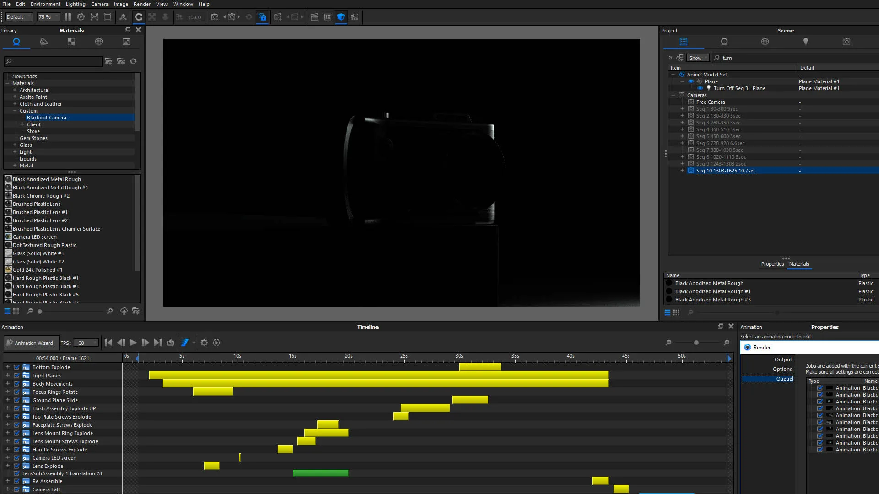Uncheck the Bottom Explode animation checkbox
The height and width of the screenshot is (494, 879).
click(x=16, y=367)
